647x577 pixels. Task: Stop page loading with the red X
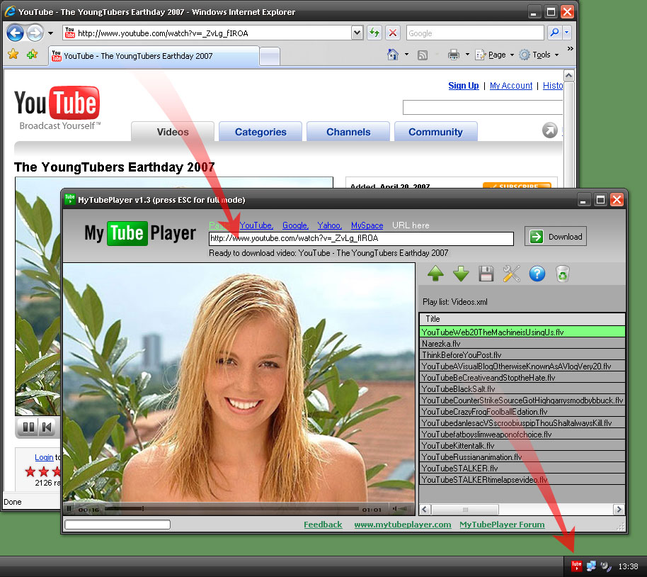393,32
